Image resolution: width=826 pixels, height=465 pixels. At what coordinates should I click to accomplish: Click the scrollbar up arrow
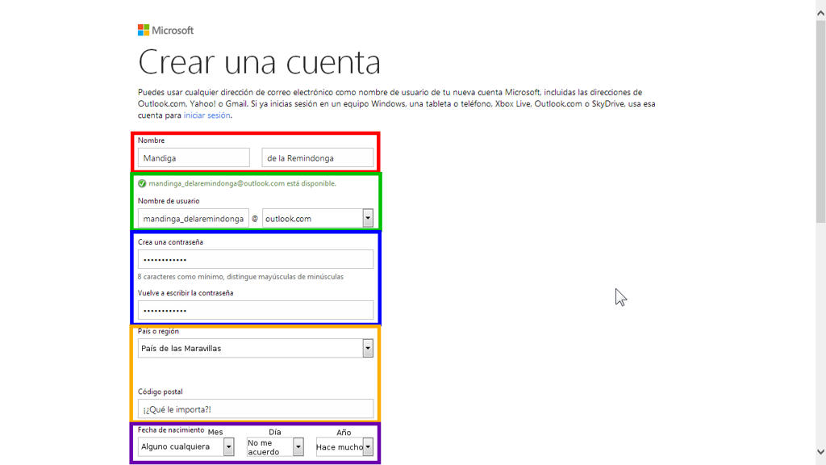[820, 14]
